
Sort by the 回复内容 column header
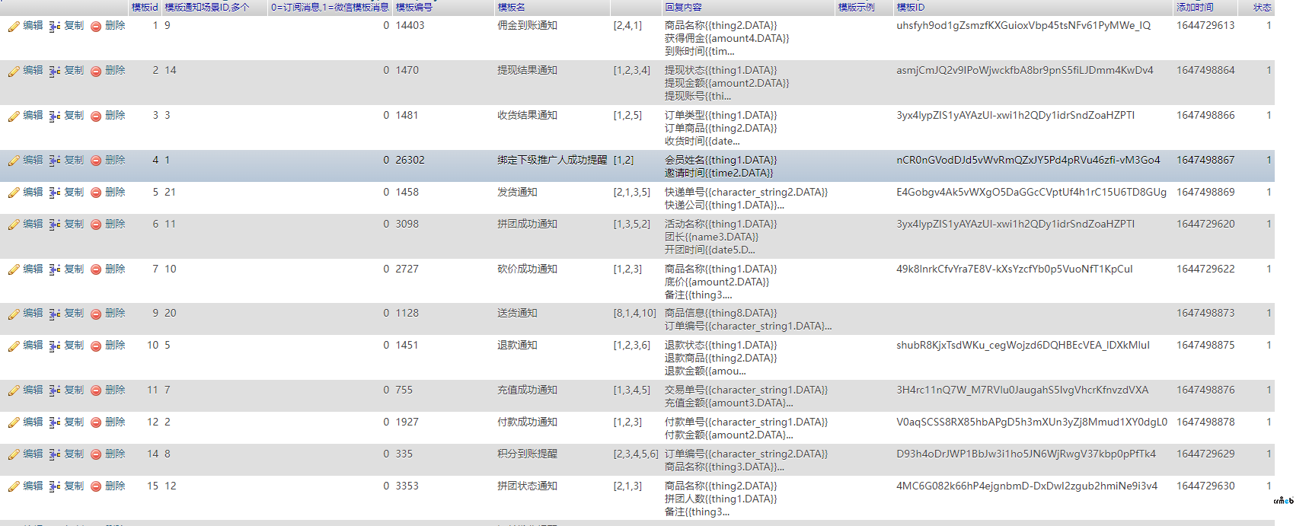pyautogui.click(x=683, y=8)
